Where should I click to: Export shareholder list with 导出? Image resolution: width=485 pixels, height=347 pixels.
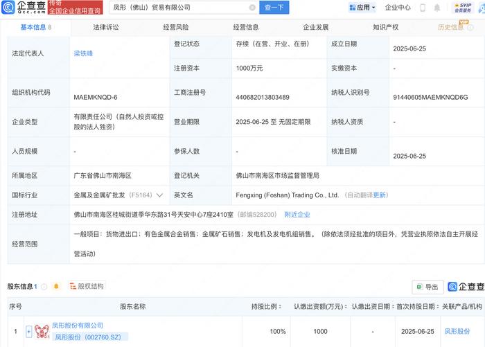pos(427,287)
